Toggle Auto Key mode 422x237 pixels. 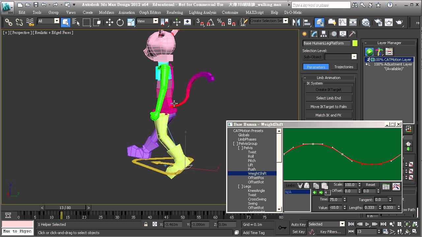tap(298, 224)
